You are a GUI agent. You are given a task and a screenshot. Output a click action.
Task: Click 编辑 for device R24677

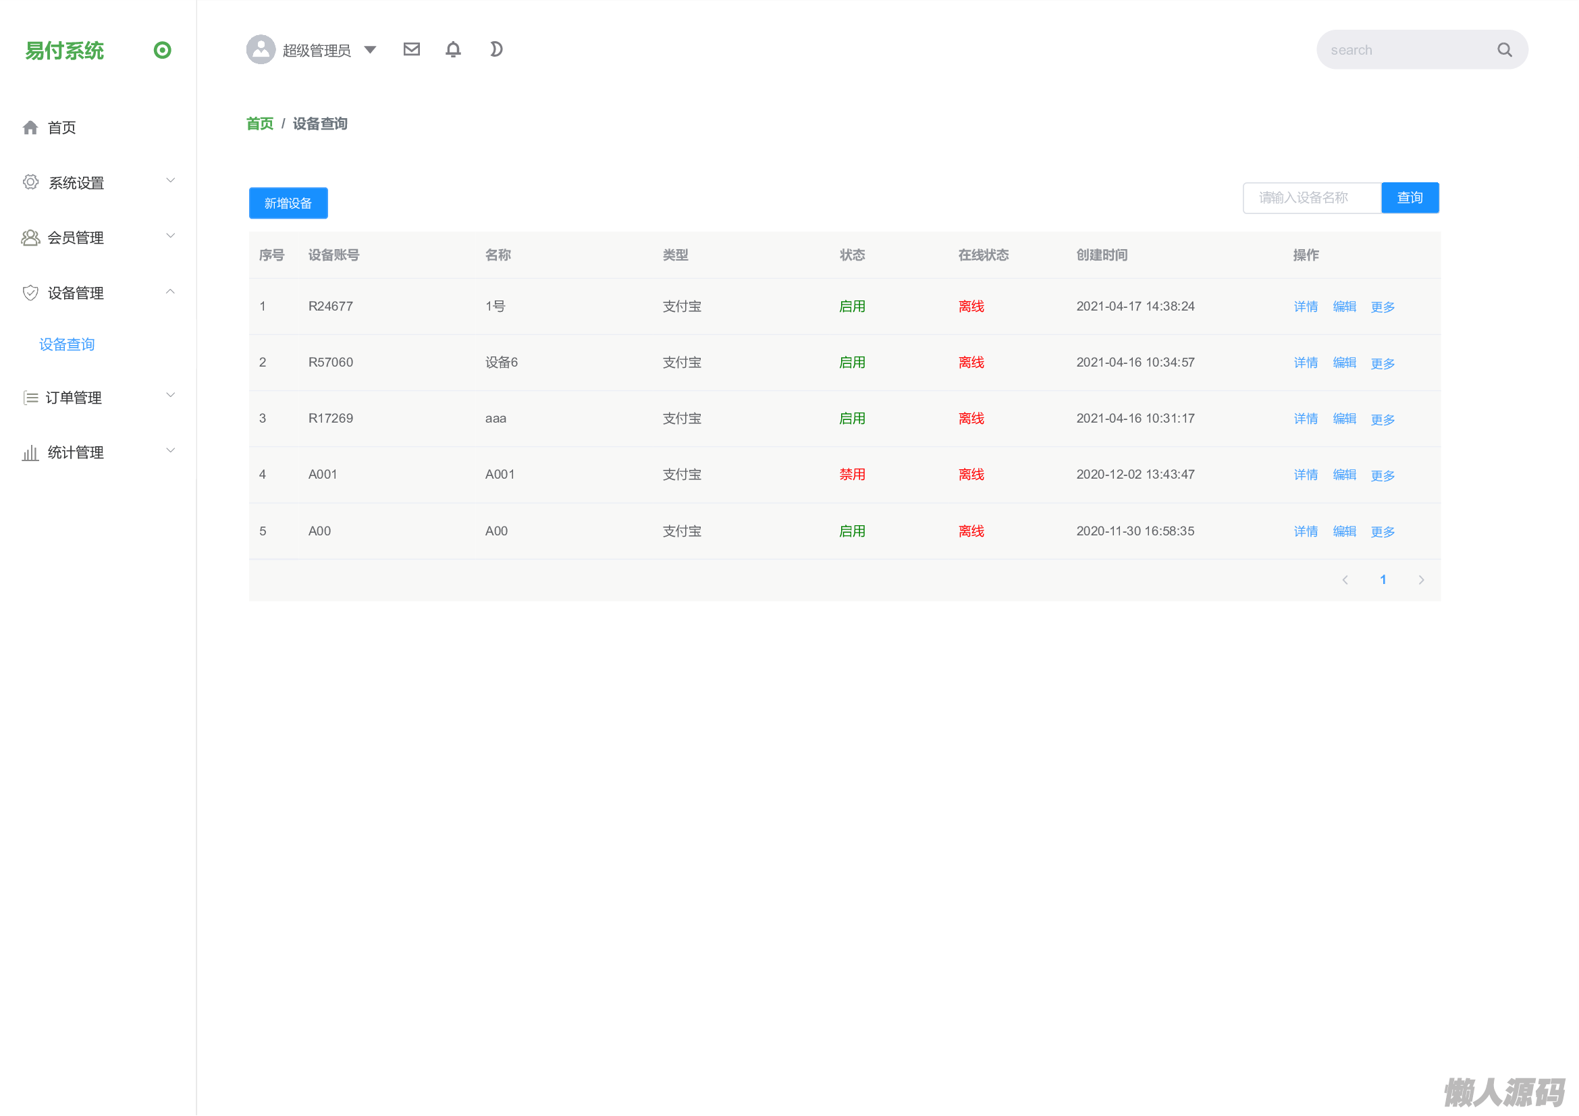click(1344, 307)
